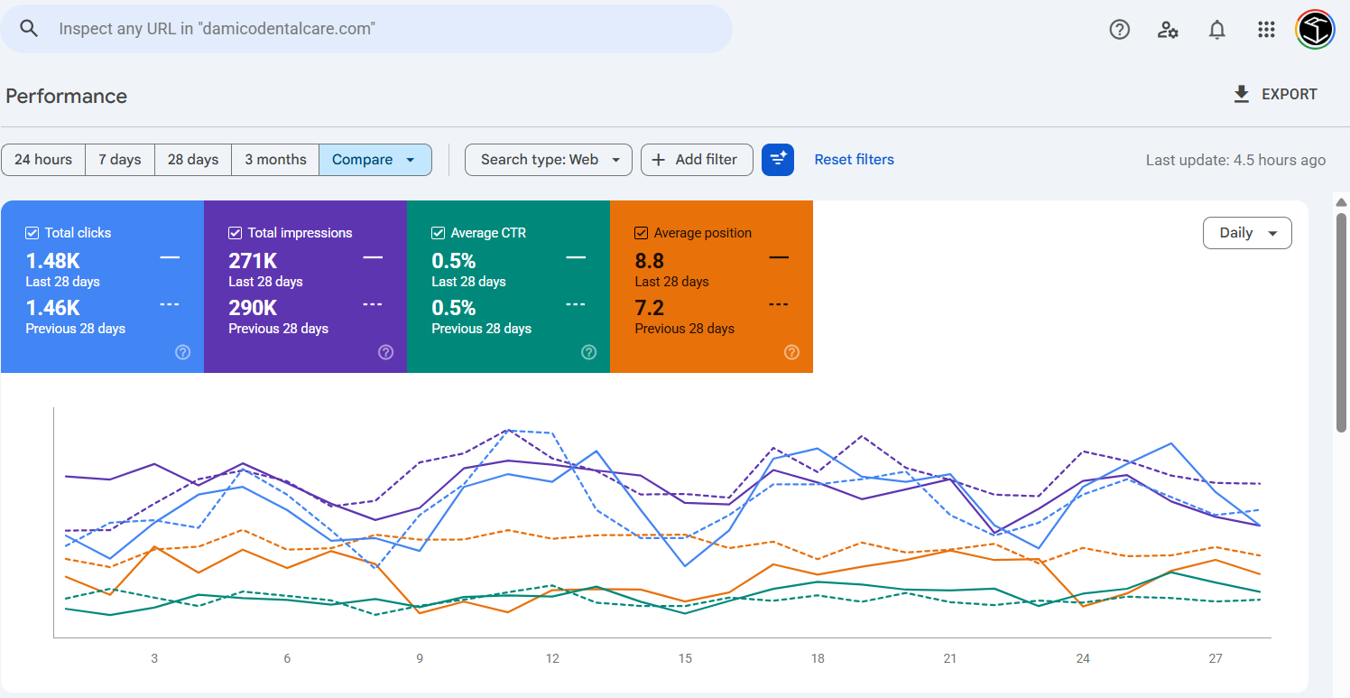Open users and permissions settings icon
The image size is (1350, 698).
[x=1168, y=30]
